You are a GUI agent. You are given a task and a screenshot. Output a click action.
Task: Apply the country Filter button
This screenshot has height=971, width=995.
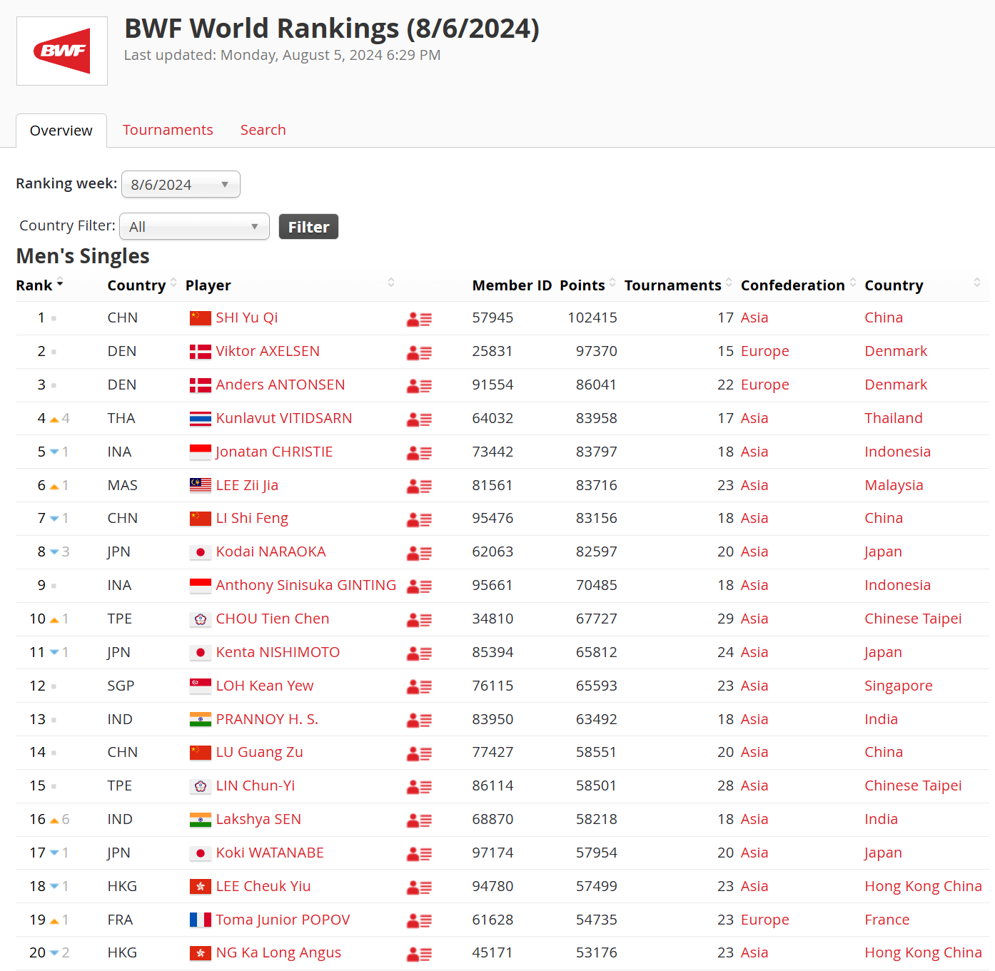(308, 227)
